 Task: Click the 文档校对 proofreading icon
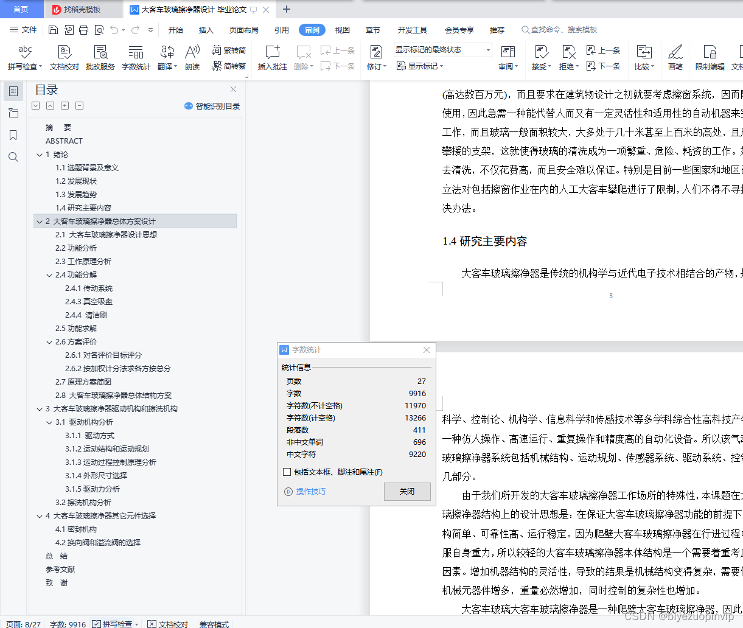(x=65, y=58)
